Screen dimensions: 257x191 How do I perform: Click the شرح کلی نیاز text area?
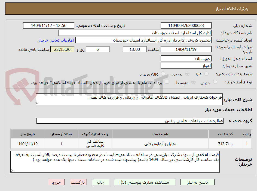[x=129, y=99]
